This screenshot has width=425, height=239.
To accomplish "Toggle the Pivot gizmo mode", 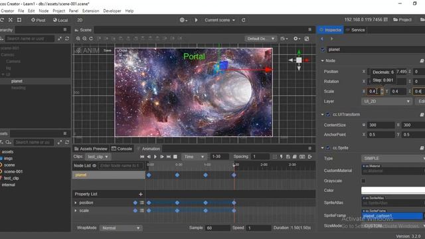I will click(39, 20).
